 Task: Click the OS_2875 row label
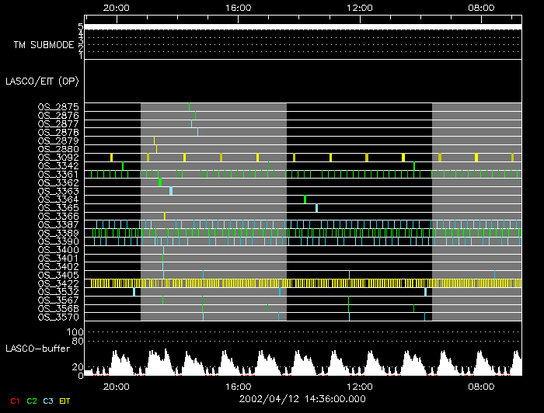click(x=58, y=107)
